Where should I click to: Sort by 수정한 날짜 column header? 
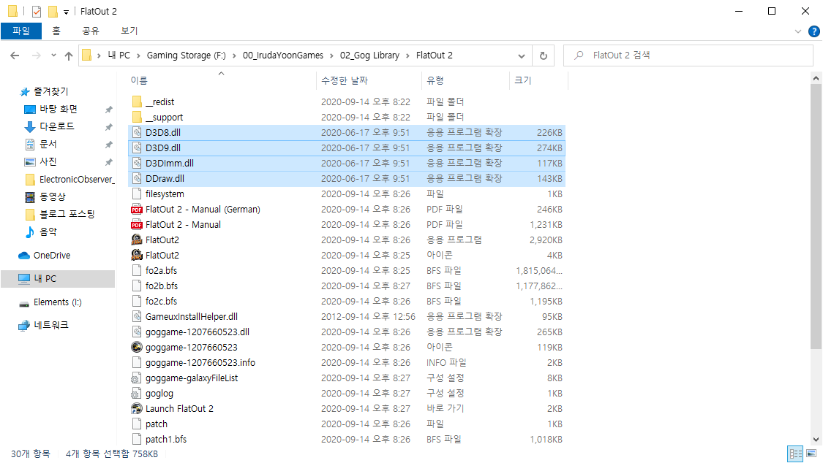pyautogui.click(x=345, y=80)
